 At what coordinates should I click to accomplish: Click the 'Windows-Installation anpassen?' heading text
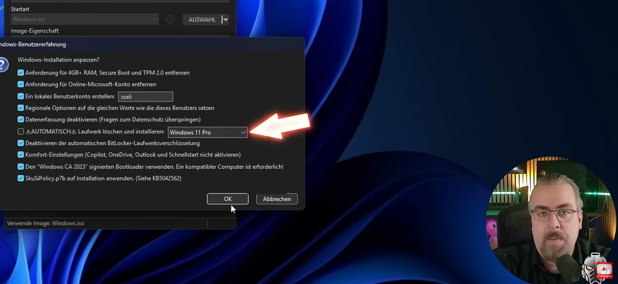(58, 60)
